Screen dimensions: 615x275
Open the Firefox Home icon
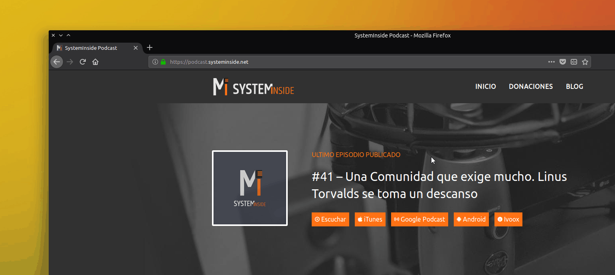pos(95,62)
